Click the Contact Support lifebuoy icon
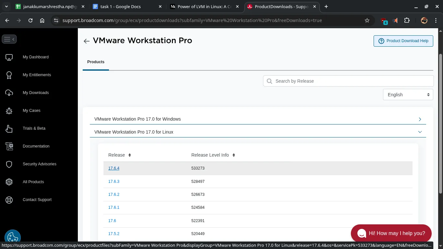Viewport: 443px width, 249px height. tap(9, 200)
